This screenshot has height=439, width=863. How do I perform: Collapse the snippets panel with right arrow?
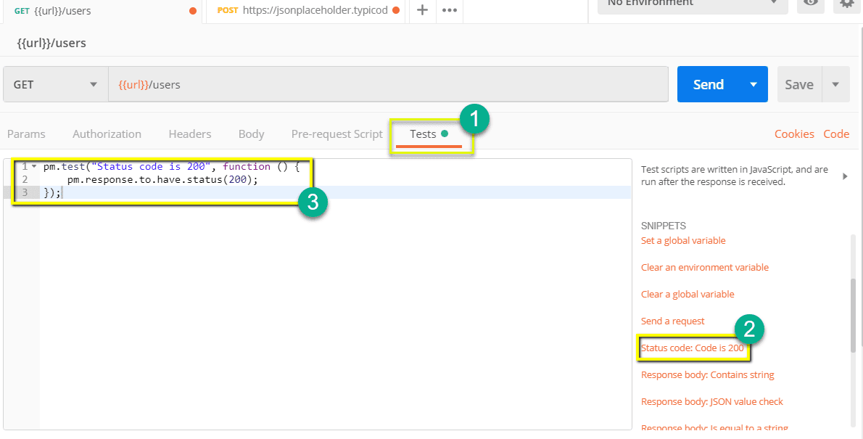pos(845,176)
